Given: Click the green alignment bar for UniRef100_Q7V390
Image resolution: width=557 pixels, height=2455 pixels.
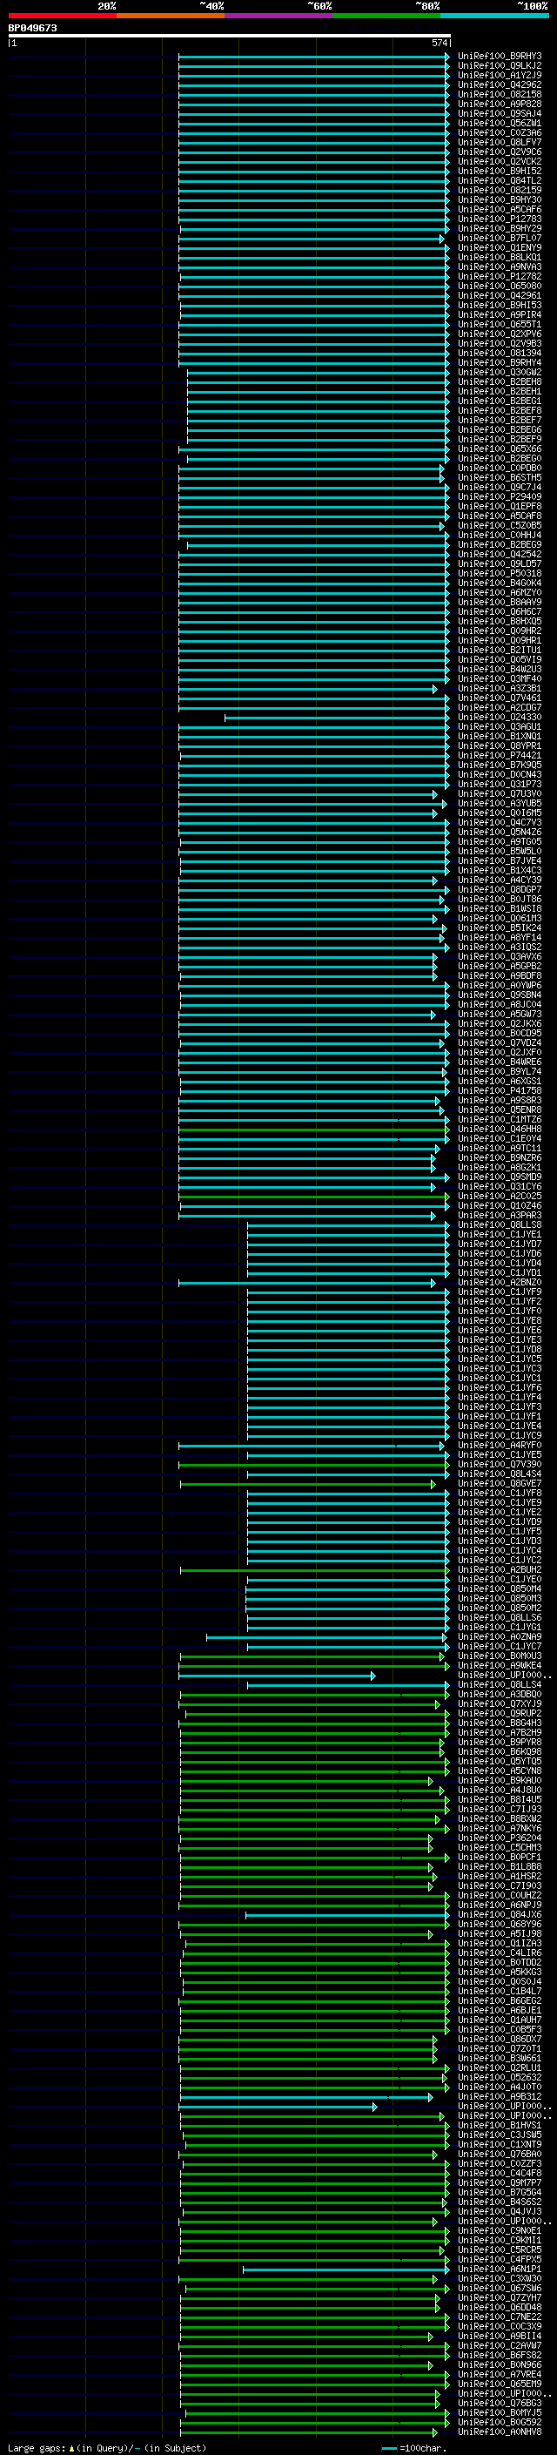Looking at the screenshot, I should click(313, 1465).
